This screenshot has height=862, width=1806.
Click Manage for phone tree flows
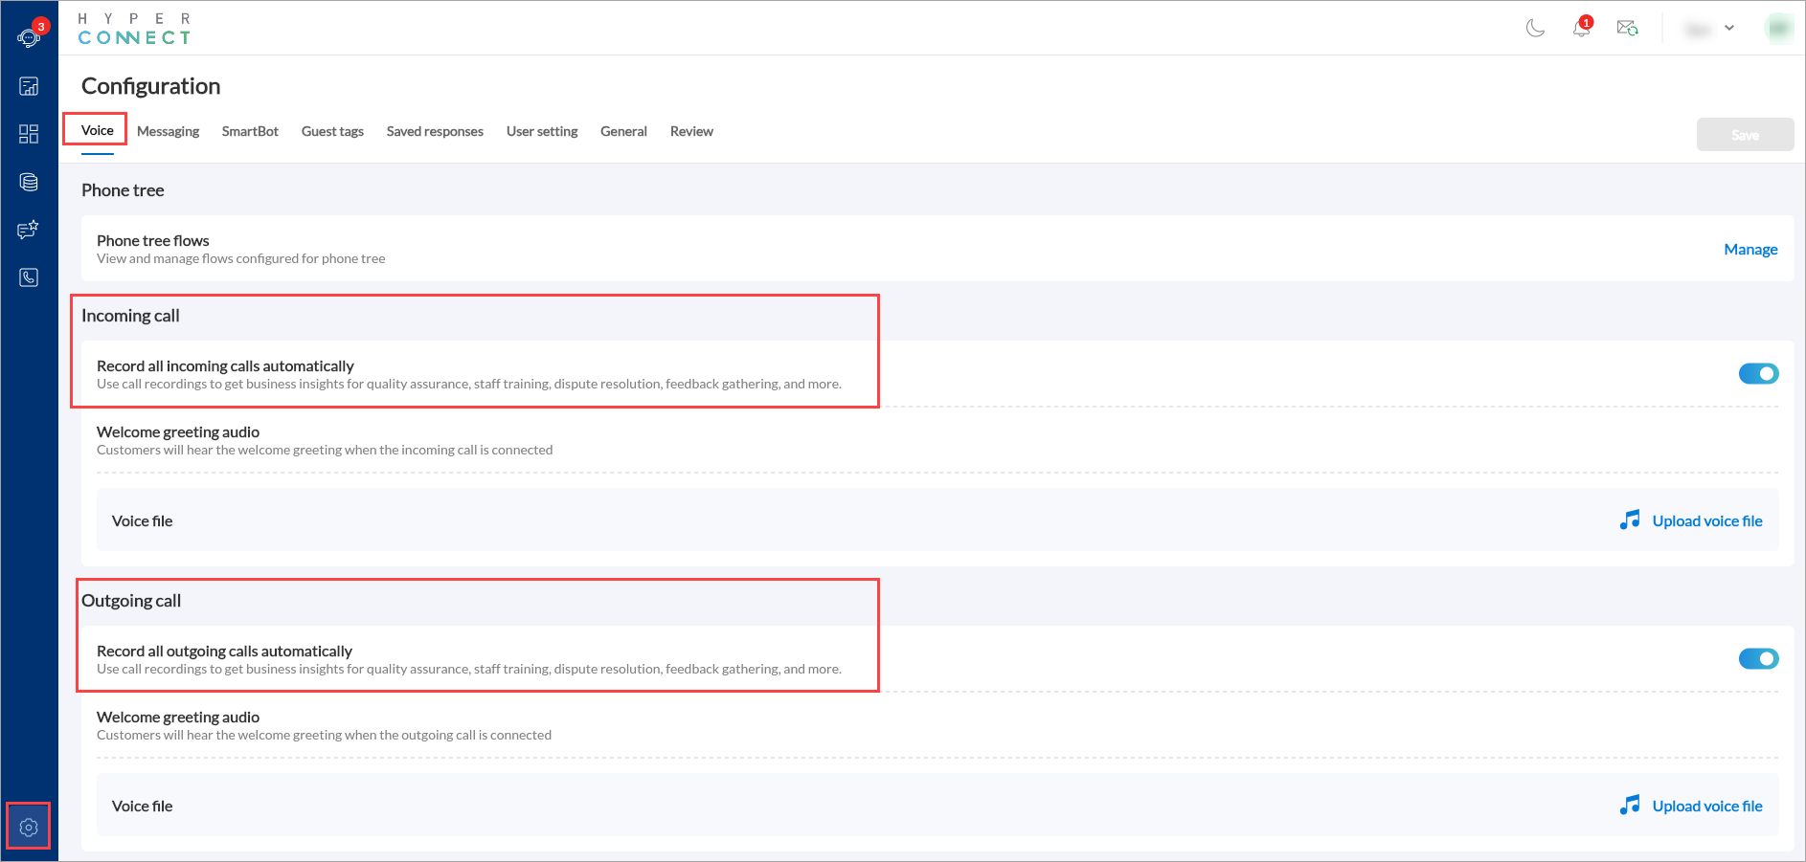tap(1750, 249)
